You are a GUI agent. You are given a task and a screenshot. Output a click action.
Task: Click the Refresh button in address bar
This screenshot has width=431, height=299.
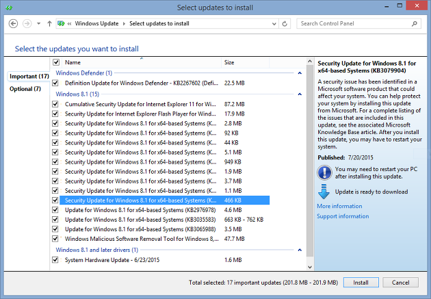pos(285,24)
